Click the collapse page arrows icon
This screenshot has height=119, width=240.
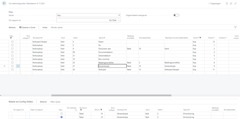(x=235, y=3)
